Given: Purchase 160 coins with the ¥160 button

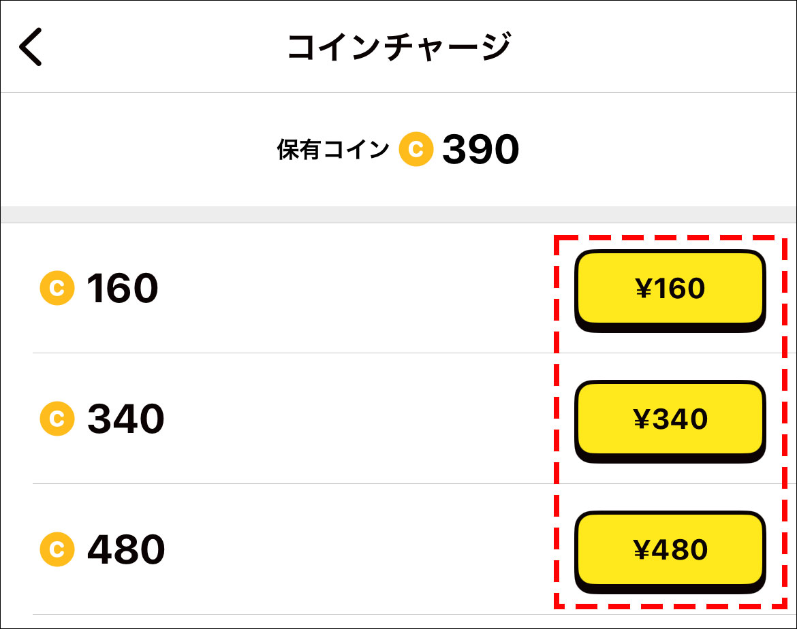Looking at the screenshot, I should click(671, 289).
